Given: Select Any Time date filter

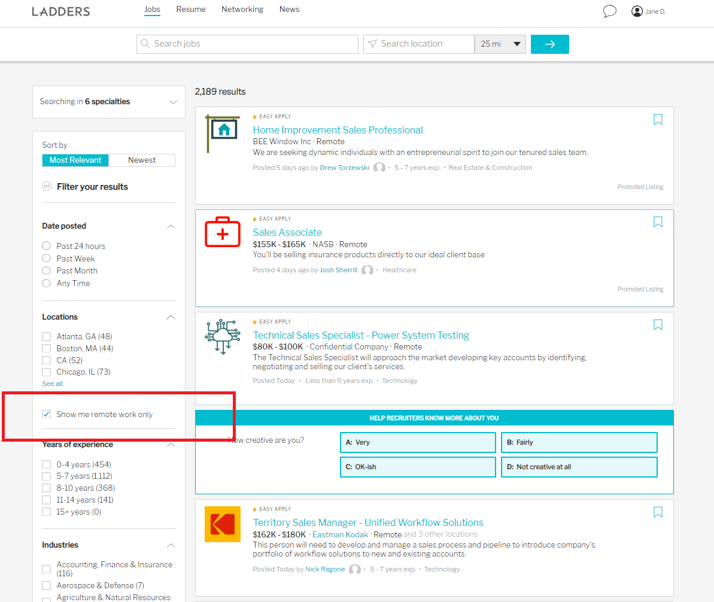Looking at the screenshot, I should point(47,283).
